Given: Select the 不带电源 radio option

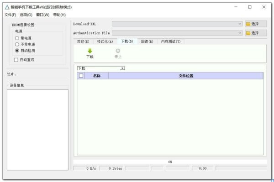Looking at the screenshot, I should [x=17, y=44].
